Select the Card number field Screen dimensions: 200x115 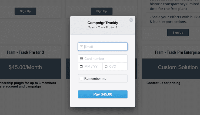click(103, 59)
